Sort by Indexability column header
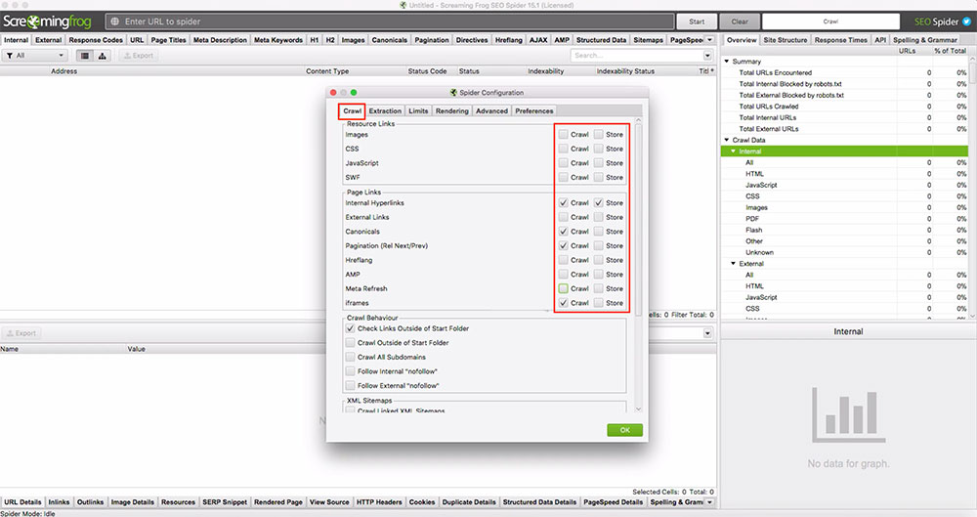Viewport: 977px width, 517px height. pyautogui.click(x=545, y=71)
